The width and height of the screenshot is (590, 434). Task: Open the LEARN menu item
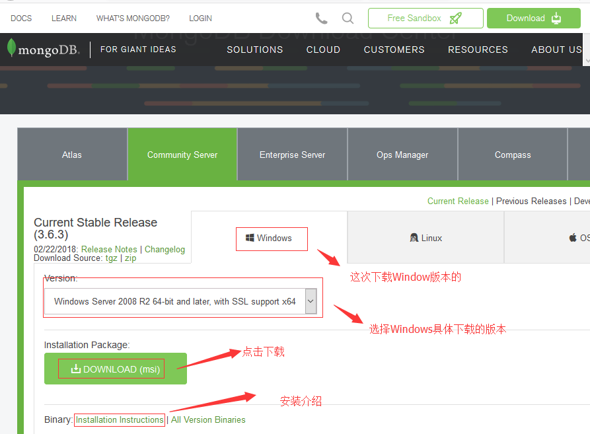(x=64, y=18)
